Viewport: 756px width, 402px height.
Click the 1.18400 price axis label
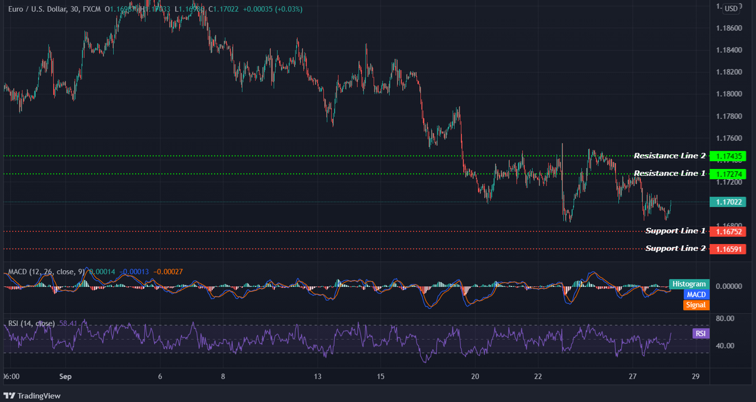tap(729, 50)
